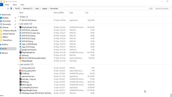Click the folder icon in title bar
Image resolution: width=172 pixels, height=97 pixels.
pyautogui.click(x=4, y=2)
